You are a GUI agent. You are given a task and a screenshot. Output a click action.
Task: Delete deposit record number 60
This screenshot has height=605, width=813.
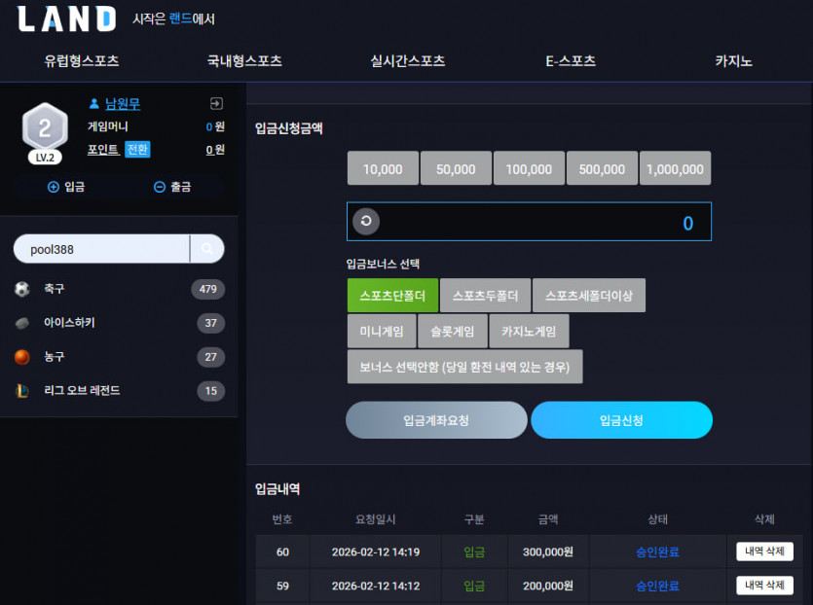[x=764, y=552]
